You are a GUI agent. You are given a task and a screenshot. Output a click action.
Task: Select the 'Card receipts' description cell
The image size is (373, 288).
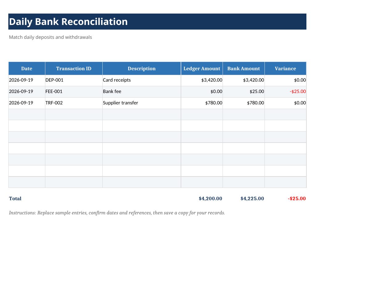[x=141, y=80]
